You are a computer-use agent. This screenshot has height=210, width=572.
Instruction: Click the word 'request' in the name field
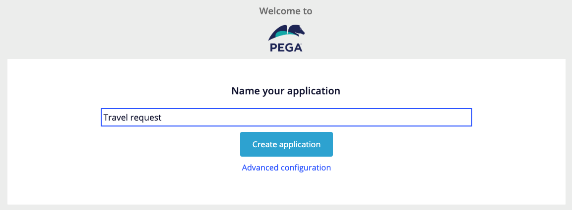tap(146, 118)
